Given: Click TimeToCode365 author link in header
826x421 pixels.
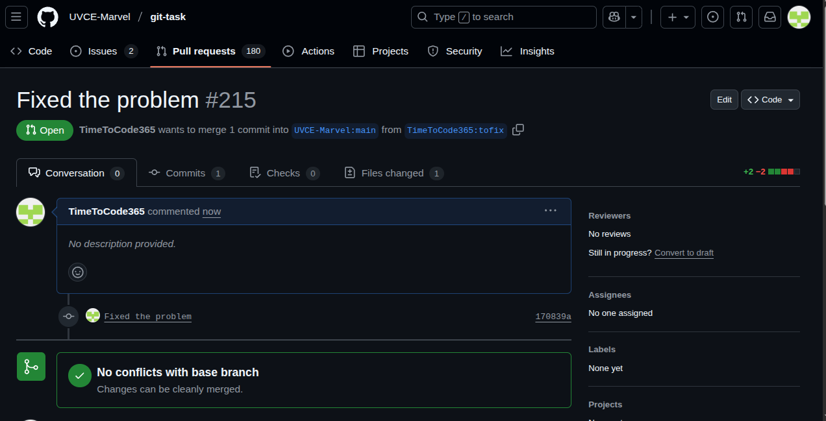Looking at the screenshot, I should point(117,130).
